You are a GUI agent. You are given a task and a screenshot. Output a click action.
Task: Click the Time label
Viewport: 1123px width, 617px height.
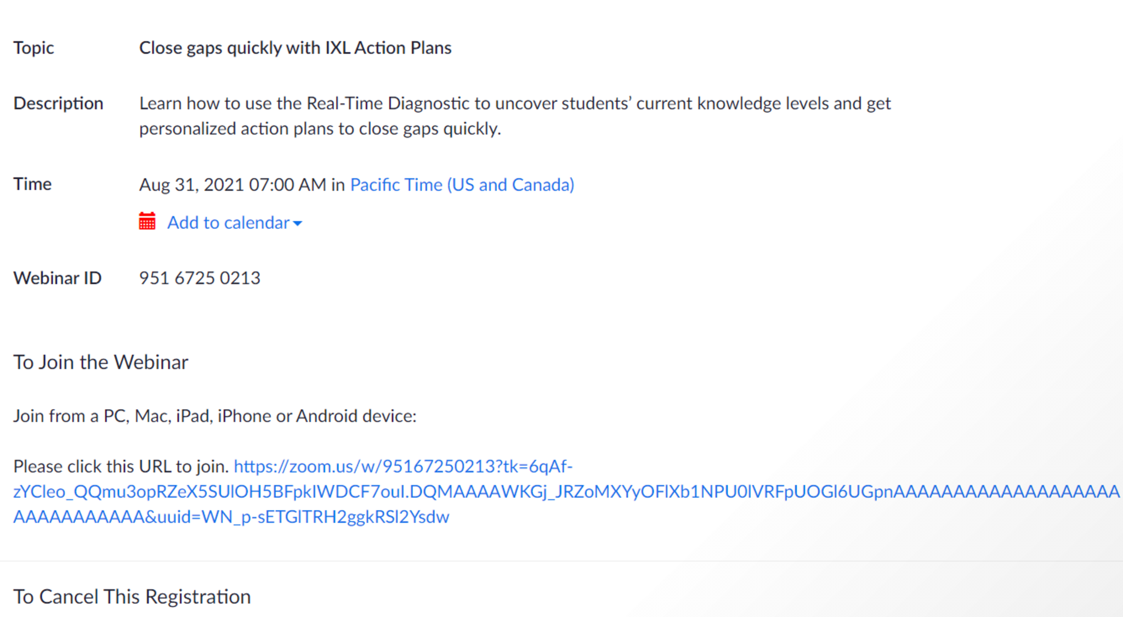point(32,184)
